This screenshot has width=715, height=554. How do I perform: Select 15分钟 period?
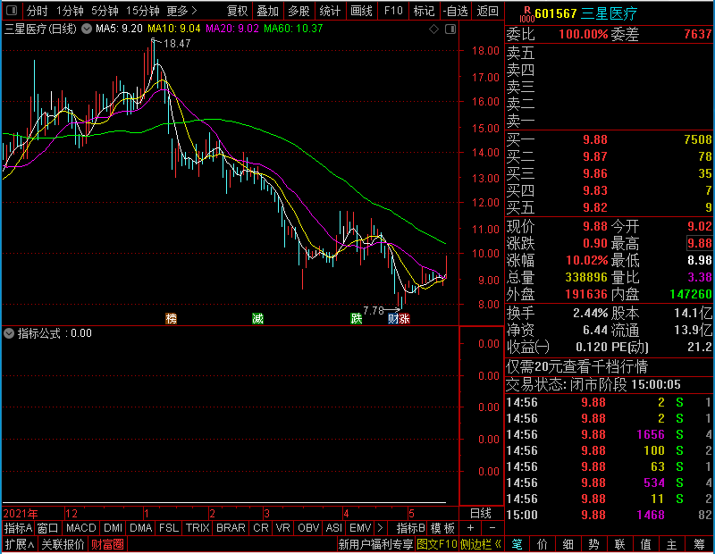[x=143, y=11]
